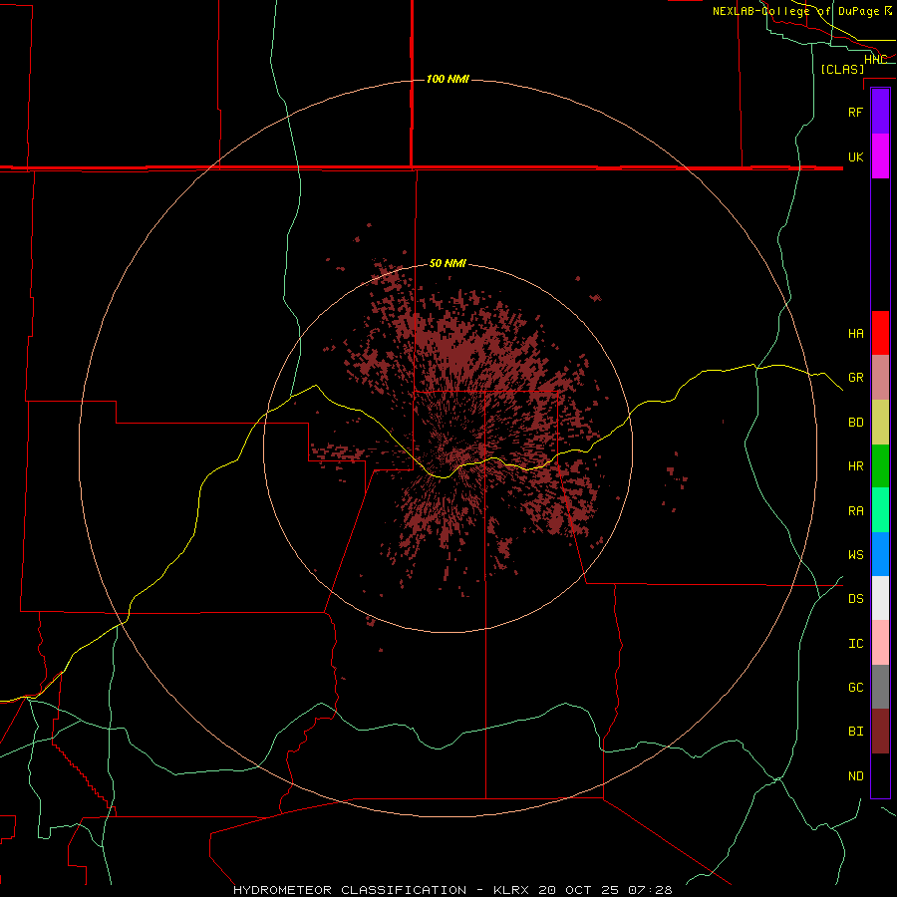Click the RF purple legend swatch
The image size is (897, 897).
point(880,112)
